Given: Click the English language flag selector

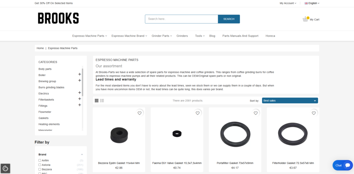Looking at the screenshot, I should pos(312,3).
